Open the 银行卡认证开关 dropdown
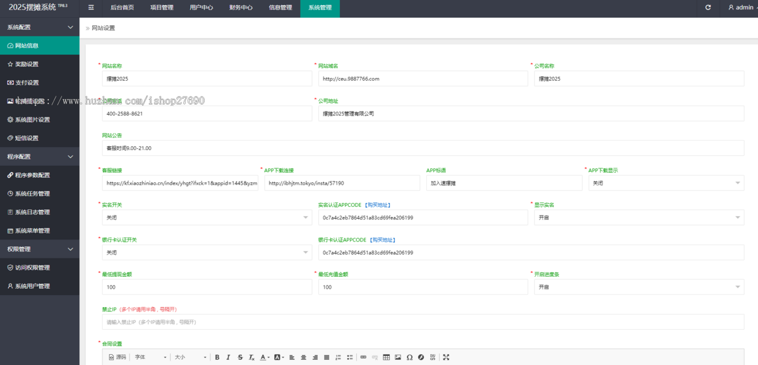The image size is (758, 365). (x=207, y=252)
